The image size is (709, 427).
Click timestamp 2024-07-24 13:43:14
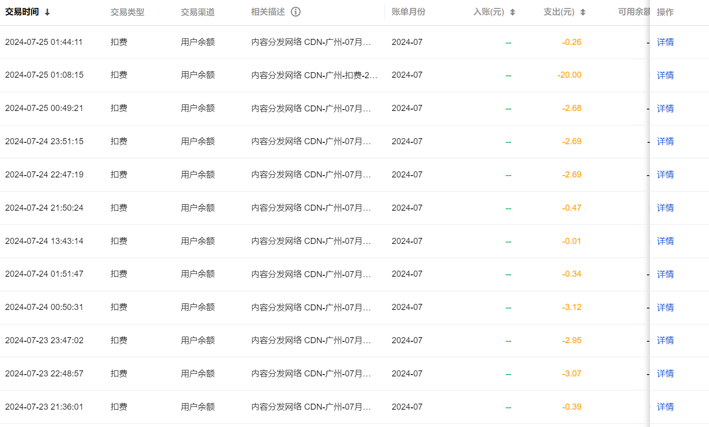[x=45, y=241]
